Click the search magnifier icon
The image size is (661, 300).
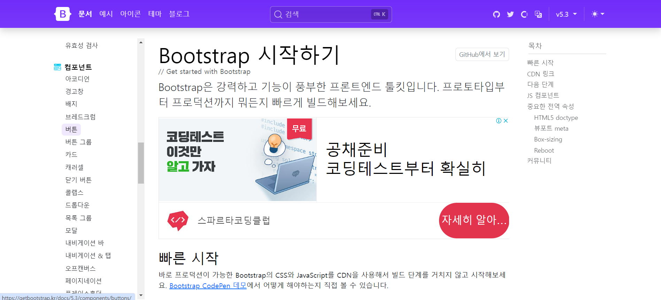(278, 14)
